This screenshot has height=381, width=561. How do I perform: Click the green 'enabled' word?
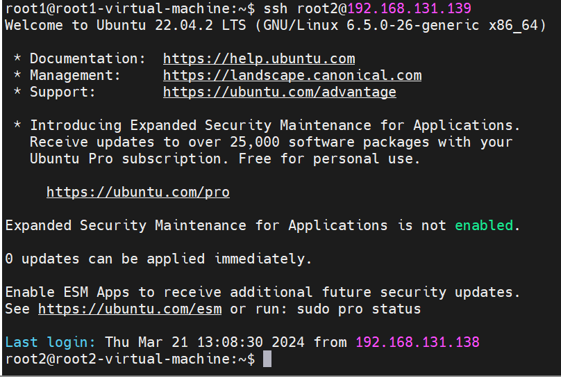[484, 225]
